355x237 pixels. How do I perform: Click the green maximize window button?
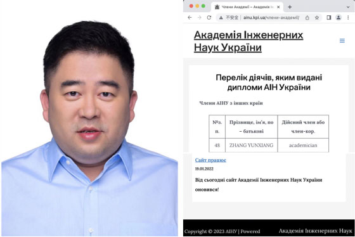click(x=203, y=6)
